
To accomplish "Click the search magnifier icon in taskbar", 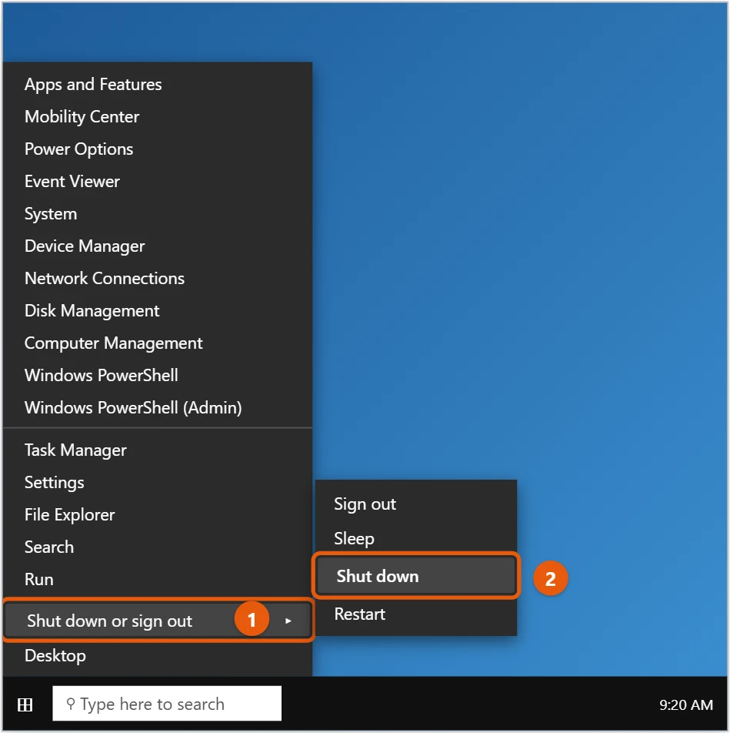I will click(x=71, y=704).
